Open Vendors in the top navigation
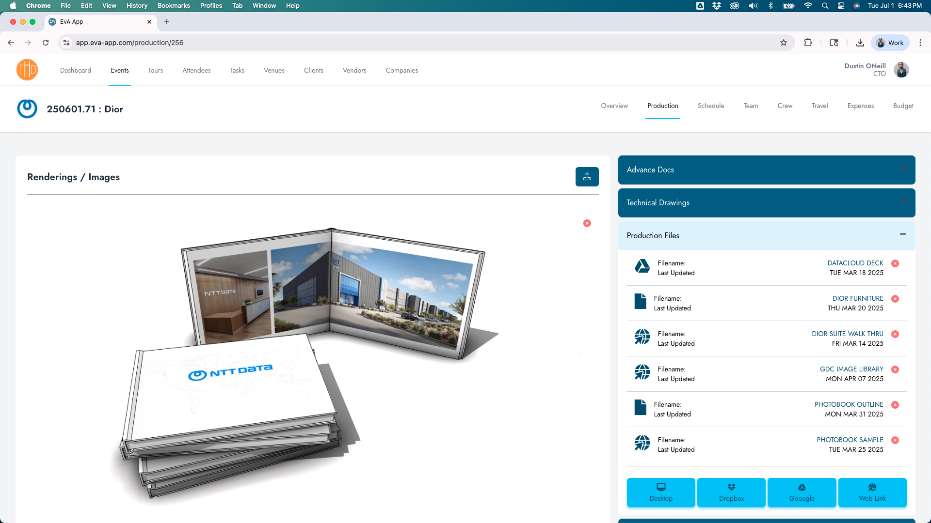The image size is (931, 523). click(354, 70)
